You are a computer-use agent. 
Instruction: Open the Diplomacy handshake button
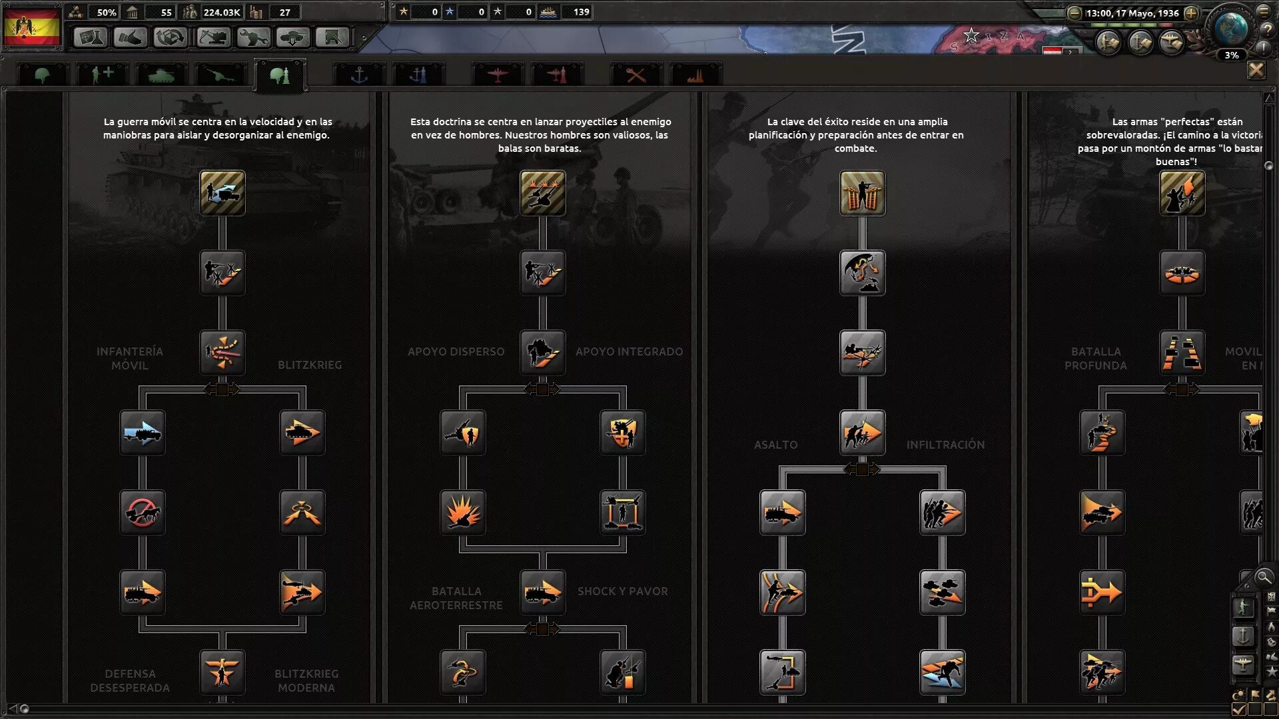[x=130, y=37]
